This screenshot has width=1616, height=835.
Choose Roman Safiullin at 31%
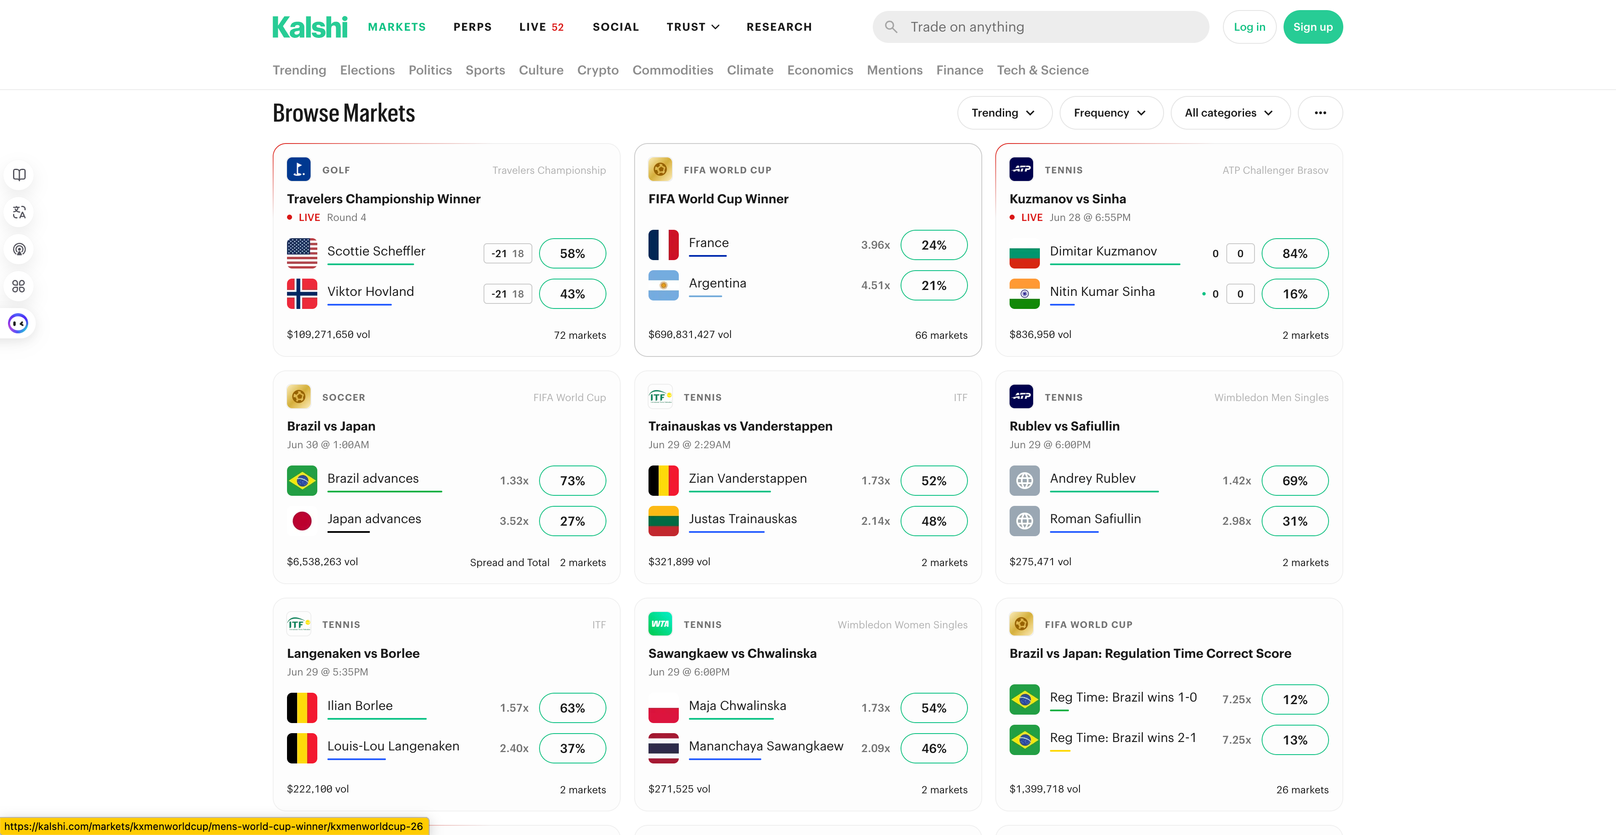pos(1295,521)
